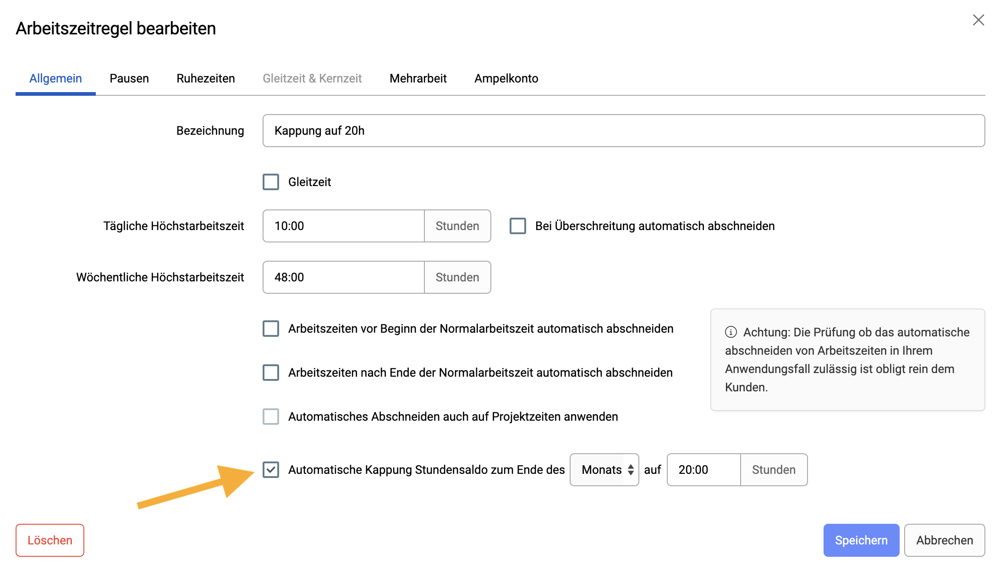The height and width of the screenshot is (571, 1000).
Task: Check Arbeitszeiten vor Beginn der Normalarbeitszeit abschneiden
Action: pos(271,329)
